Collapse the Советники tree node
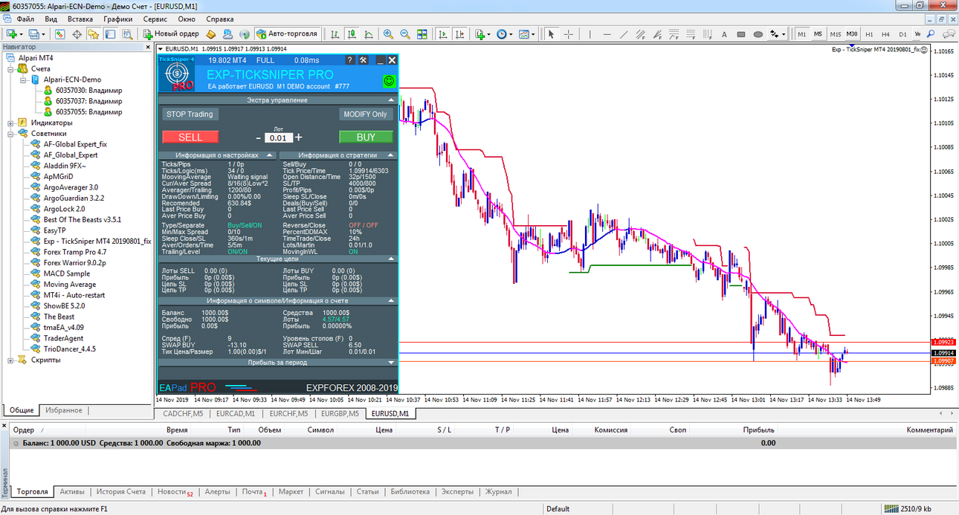This screenshot has height=515, width=959. pos(10,134)
